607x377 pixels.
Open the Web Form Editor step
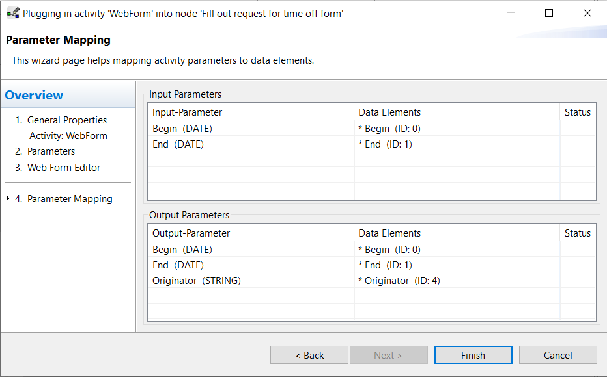(x=58, y=168)
